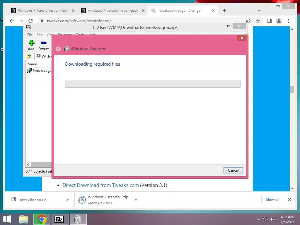Click the Add button in 7-Zip
300x225 pixels.
(x=31, y=45)
